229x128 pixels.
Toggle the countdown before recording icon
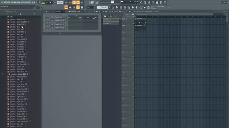tap(74, 2)
